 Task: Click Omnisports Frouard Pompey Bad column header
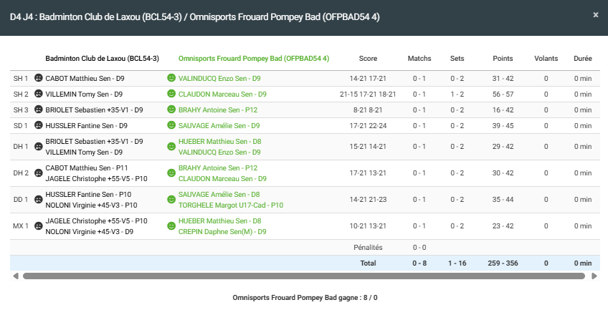253,59
